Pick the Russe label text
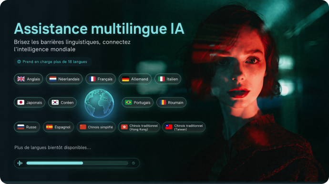This screenshot has width=329, height=184. (31, 127)
